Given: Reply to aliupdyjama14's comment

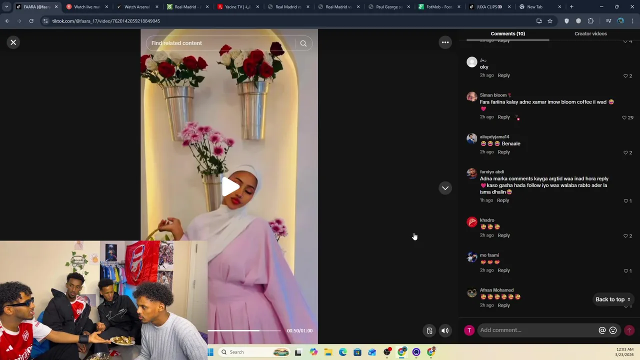Looking at the screenshot, I should 503,152.
